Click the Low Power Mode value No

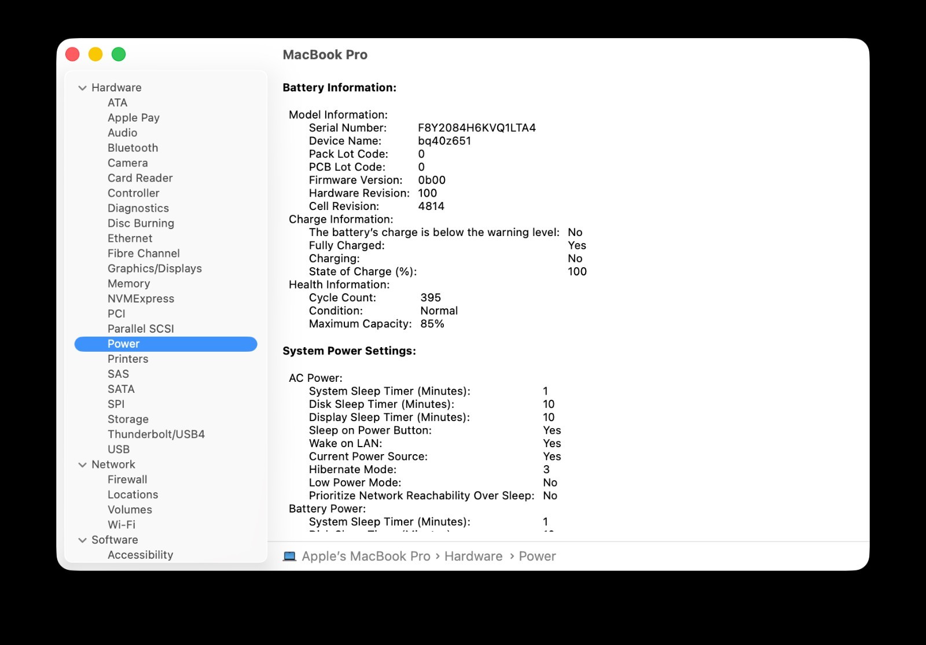click(550, 482)
